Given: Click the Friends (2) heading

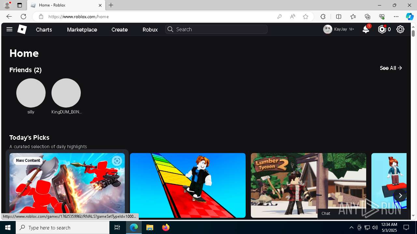Looking at the screenshot, I should 25,70.
